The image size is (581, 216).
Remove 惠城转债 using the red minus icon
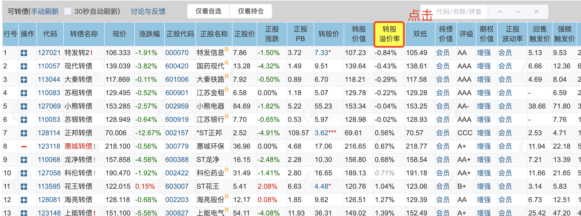coord(24,146)
